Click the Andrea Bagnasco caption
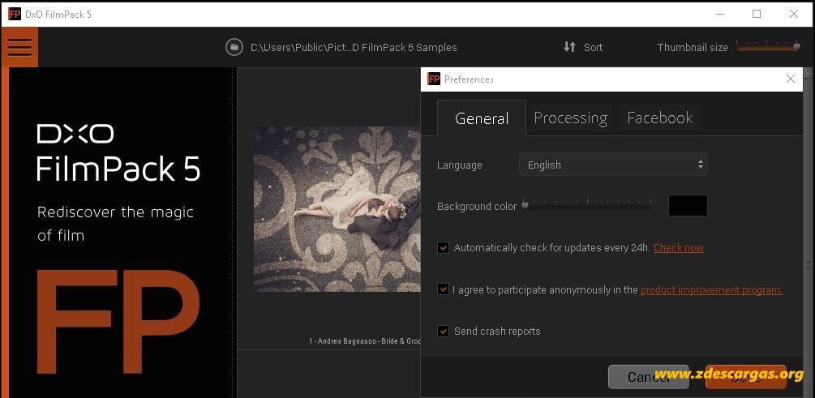 (x=364, y=341)
